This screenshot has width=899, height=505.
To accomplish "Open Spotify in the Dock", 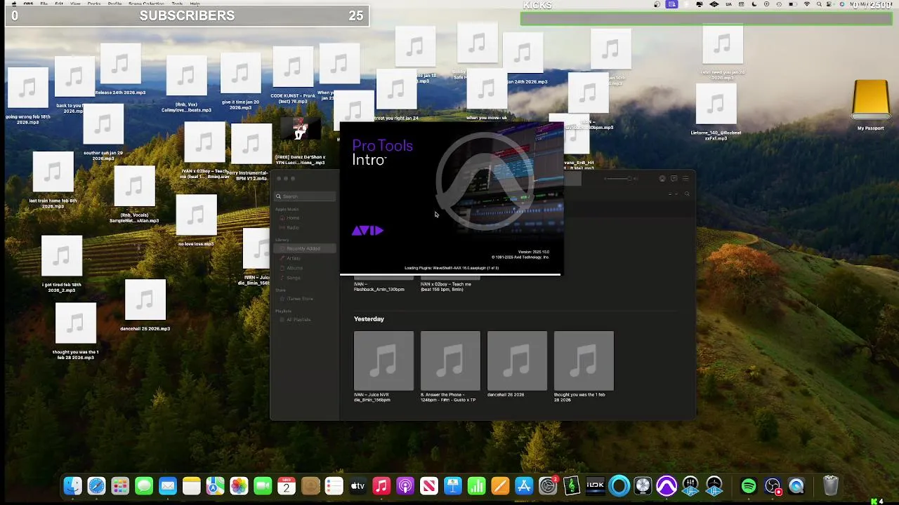I will pyautogui.click(x=749, y=485).
